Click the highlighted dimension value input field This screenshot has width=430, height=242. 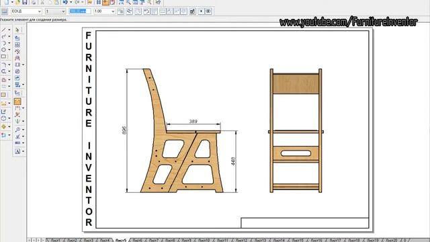tap(80, 11)
